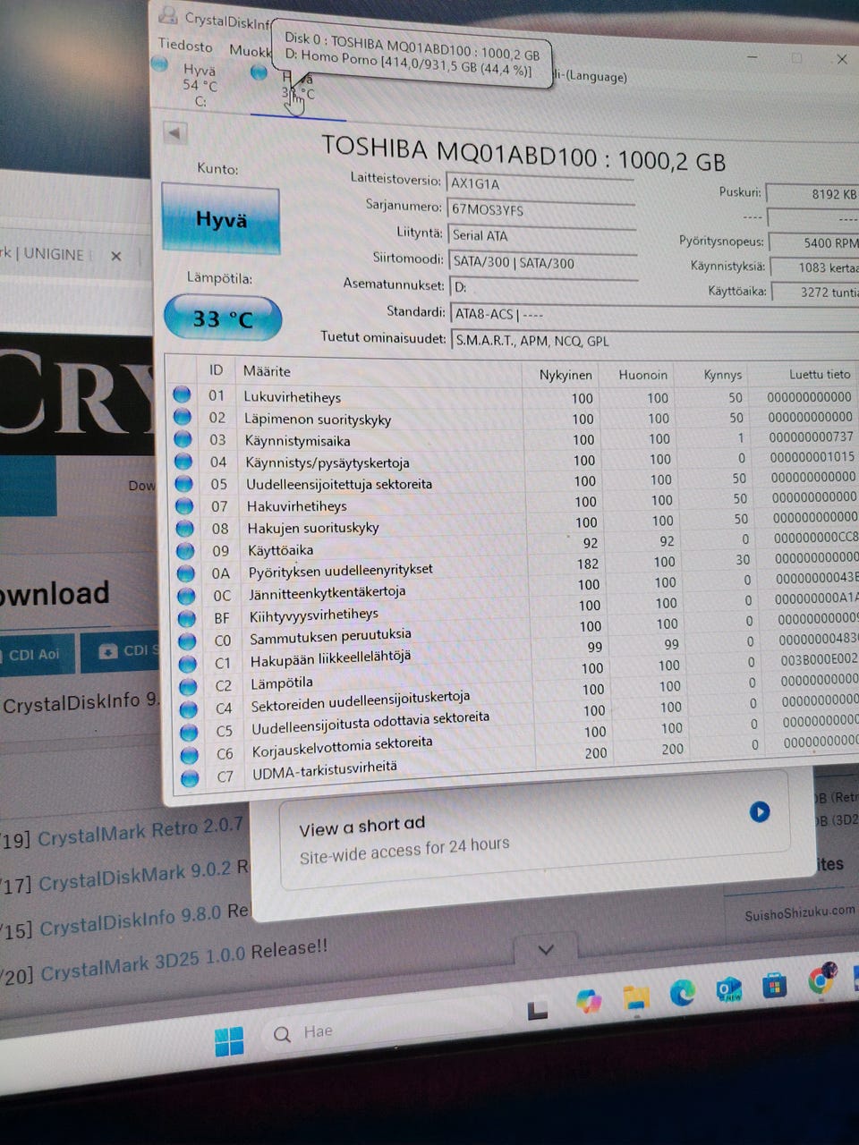Click status circle for Uudelleensijoitettuja sektoreita row

tap(183, 483)
